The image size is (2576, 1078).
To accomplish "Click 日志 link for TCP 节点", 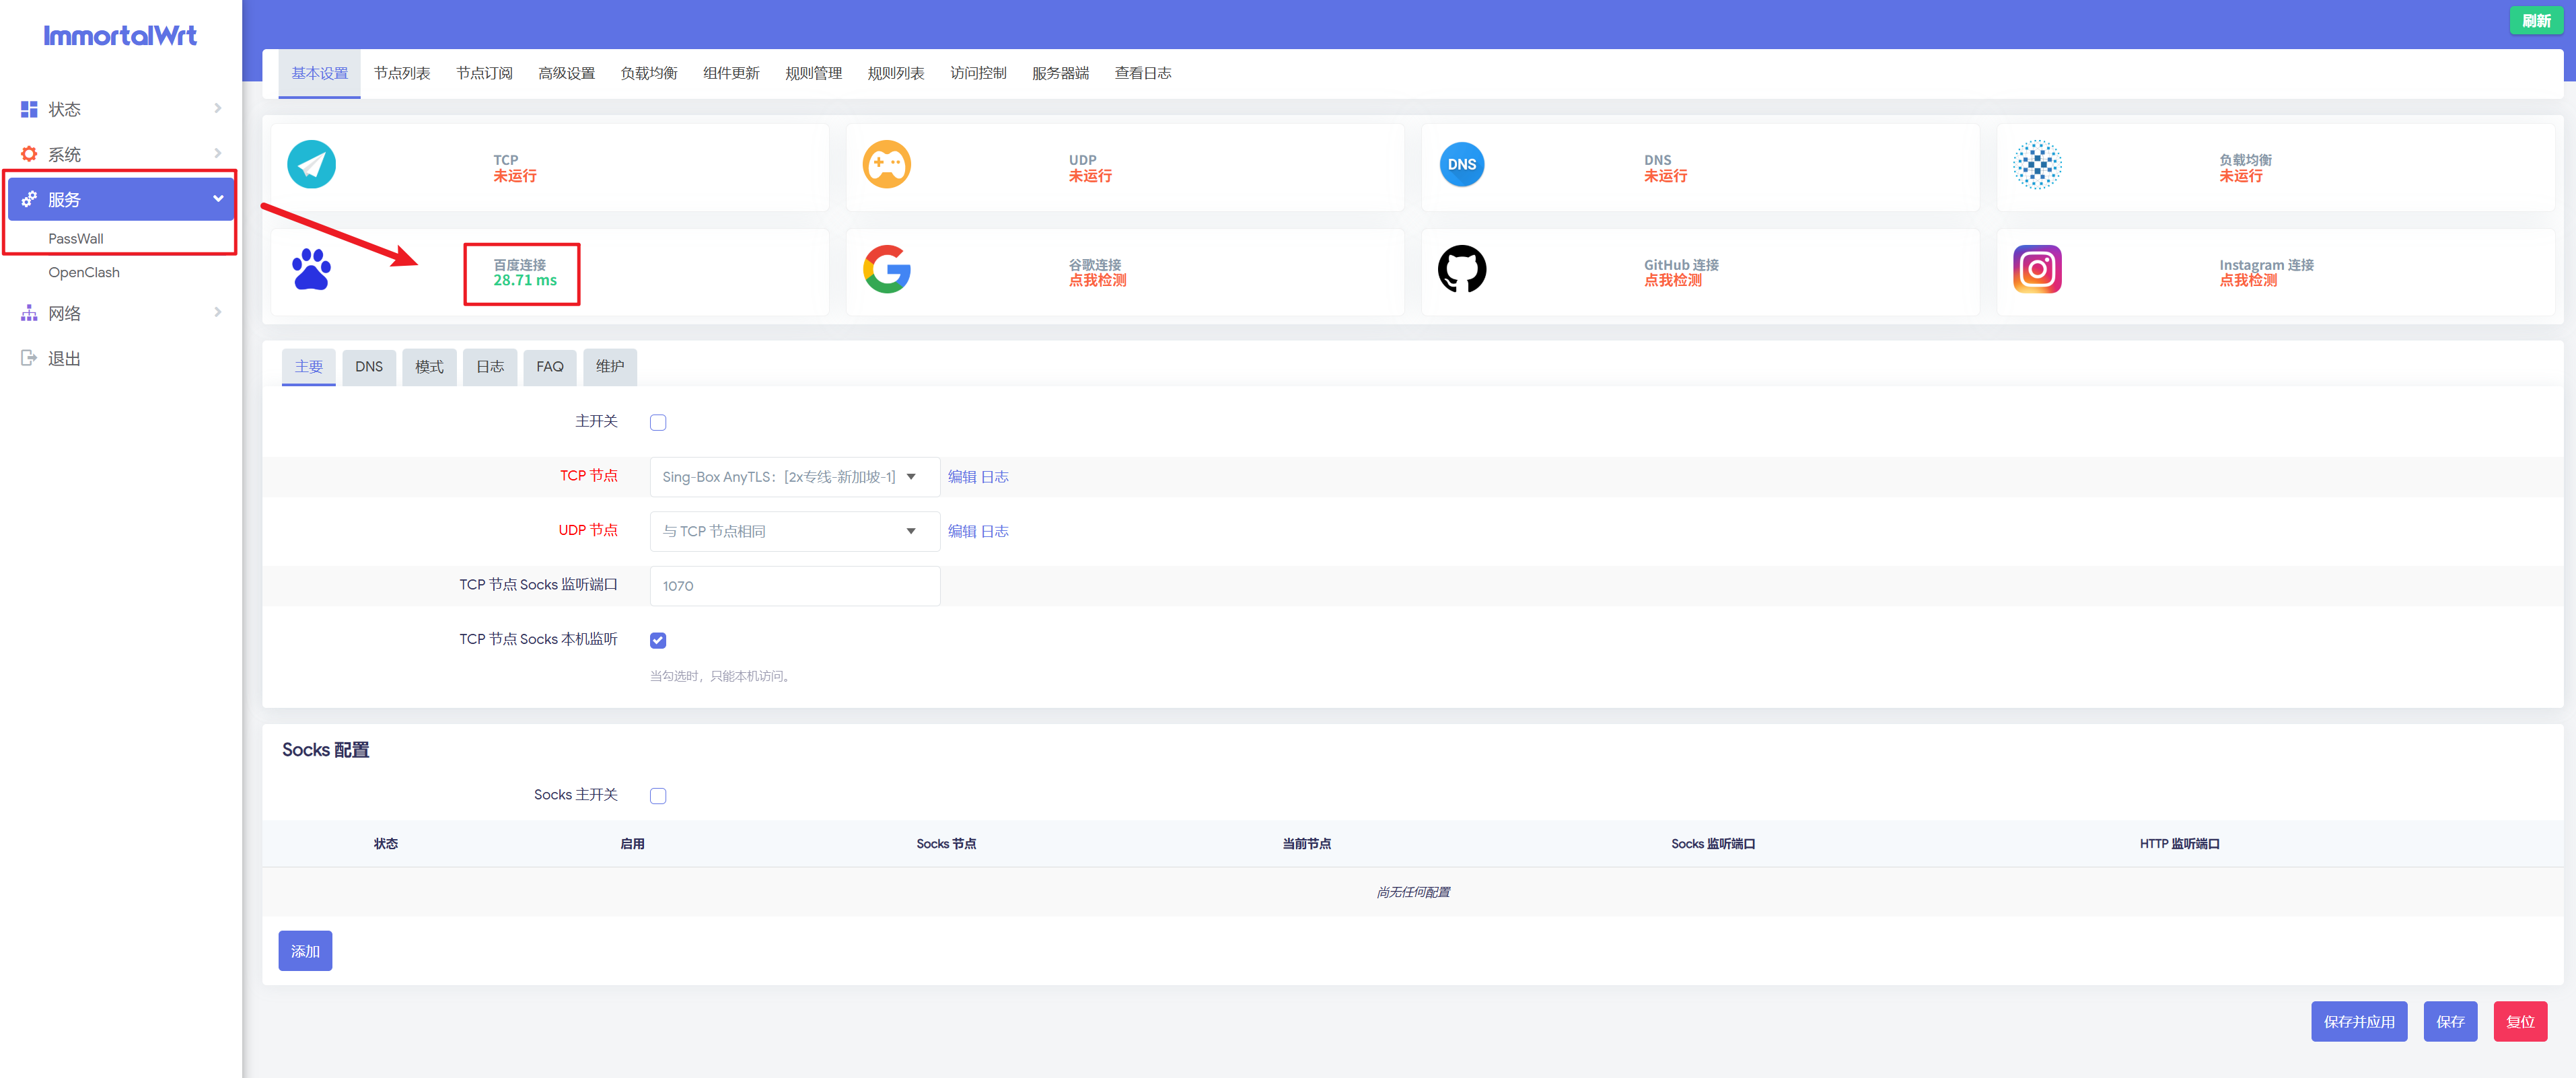I will (995, 477).
